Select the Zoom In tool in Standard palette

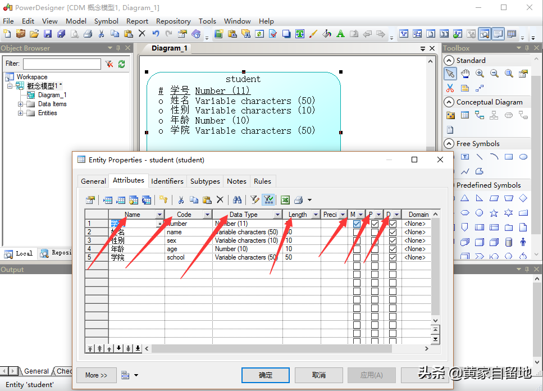pos(481,73)
